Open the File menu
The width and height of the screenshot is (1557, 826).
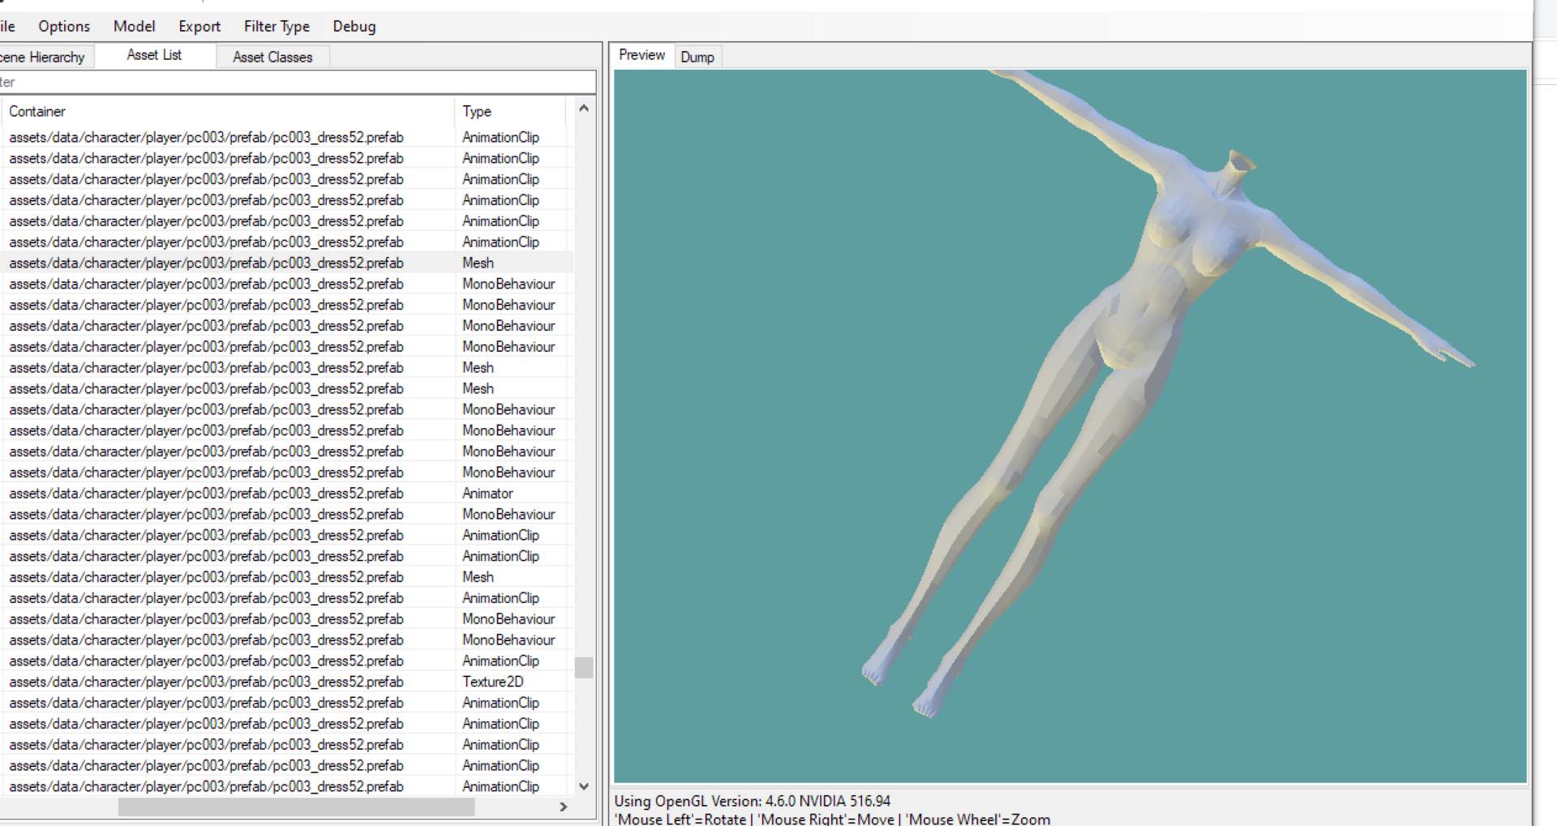coord(7,26)
